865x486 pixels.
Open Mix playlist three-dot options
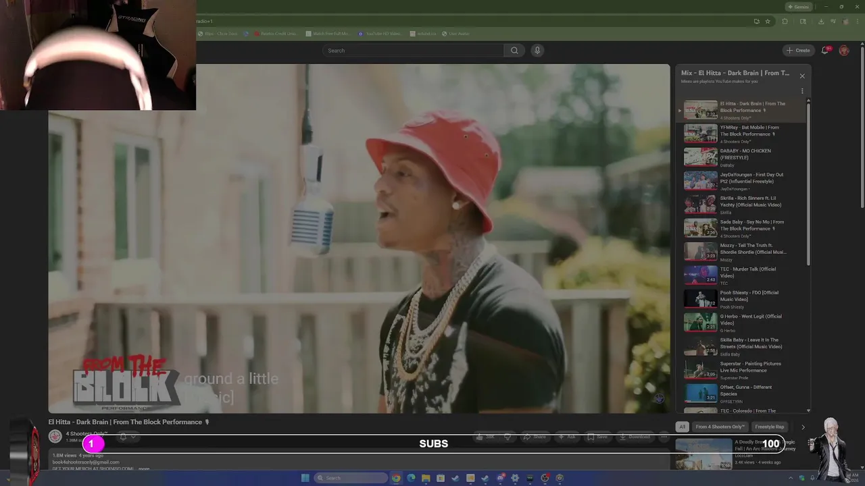(802, 91)
